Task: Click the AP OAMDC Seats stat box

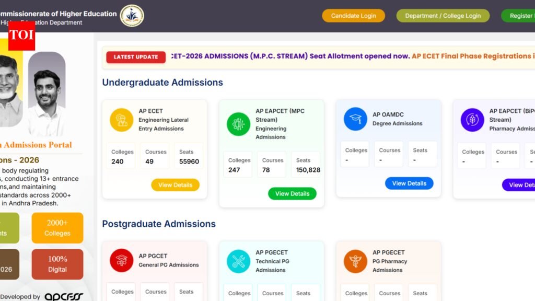Action: point(422,154)
